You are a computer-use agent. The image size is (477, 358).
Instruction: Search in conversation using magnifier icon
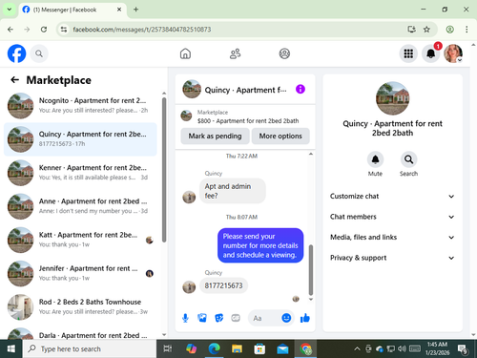coord(408,159)
